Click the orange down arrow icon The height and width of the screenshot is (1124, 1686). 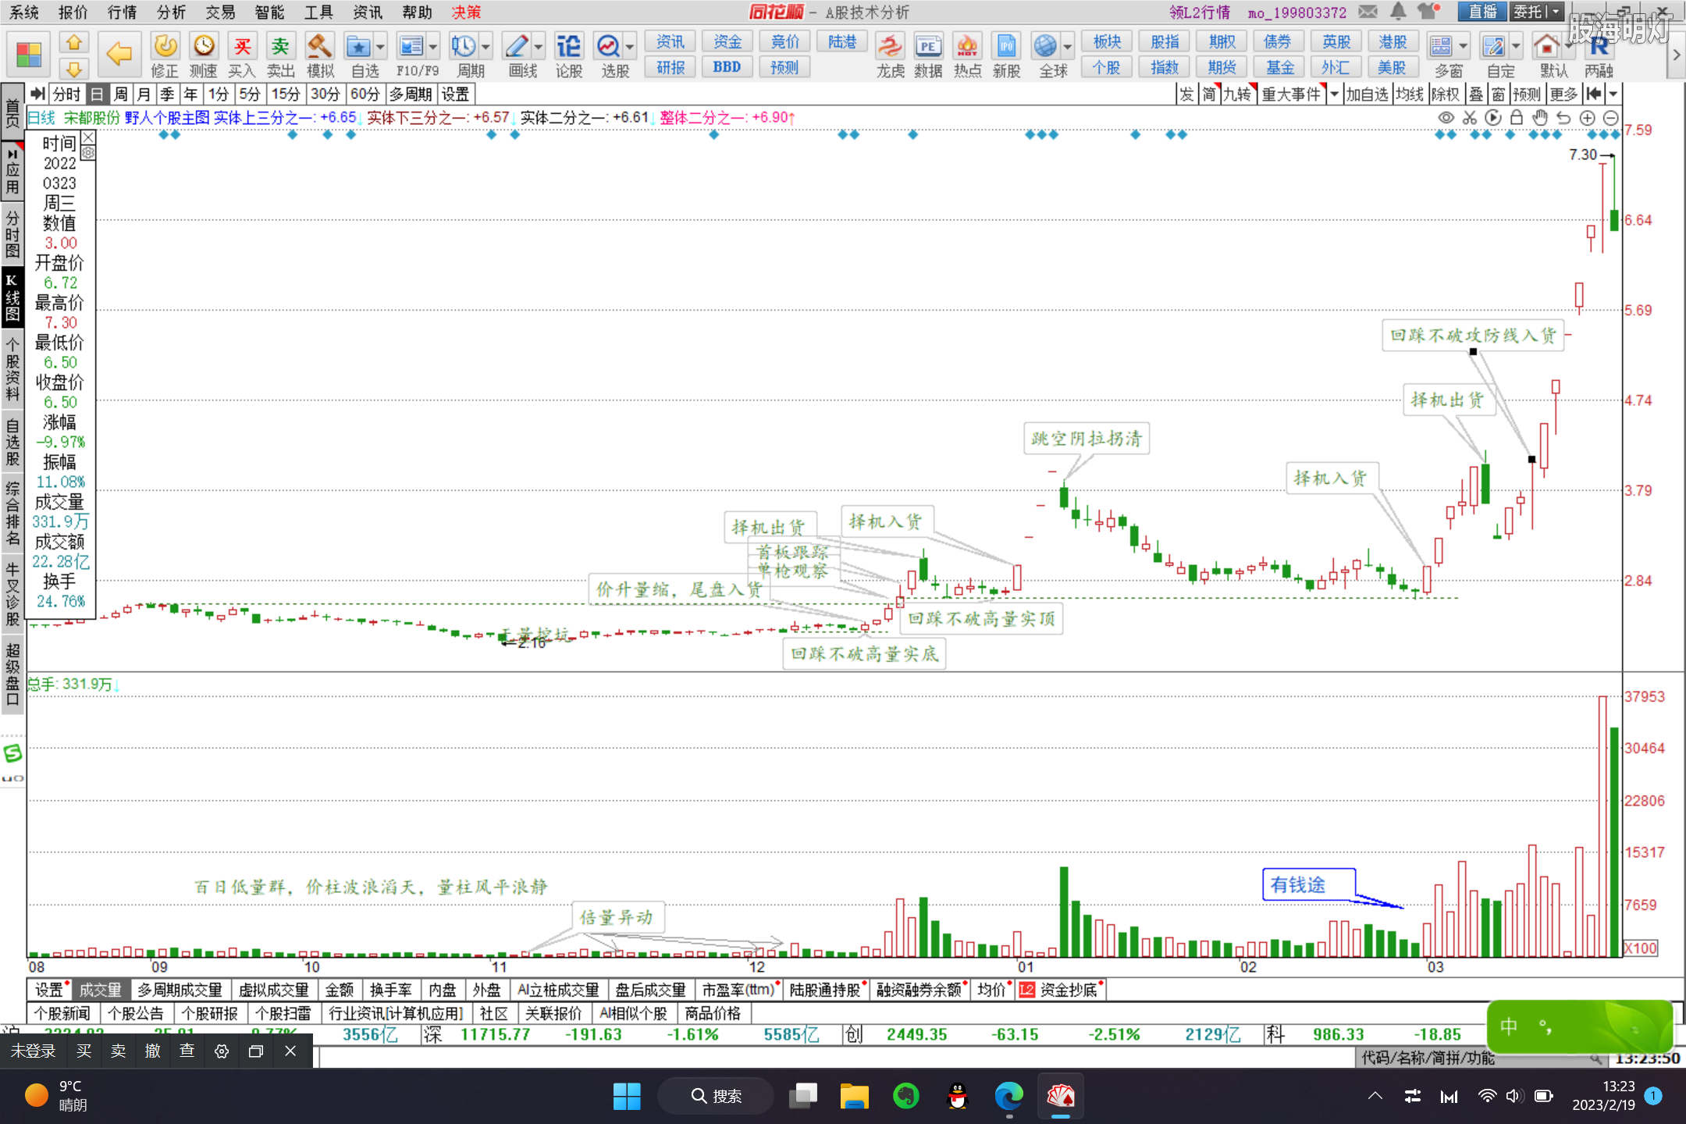click(x=74, y=69)
